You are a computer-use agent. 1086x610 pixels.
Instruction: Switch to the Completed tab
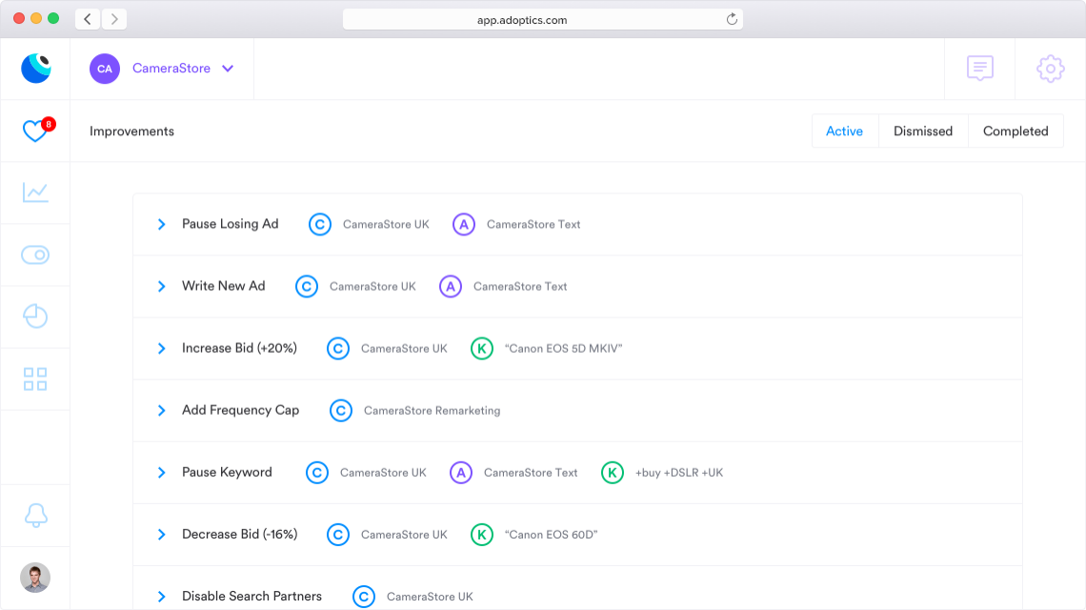(1016, 132)
